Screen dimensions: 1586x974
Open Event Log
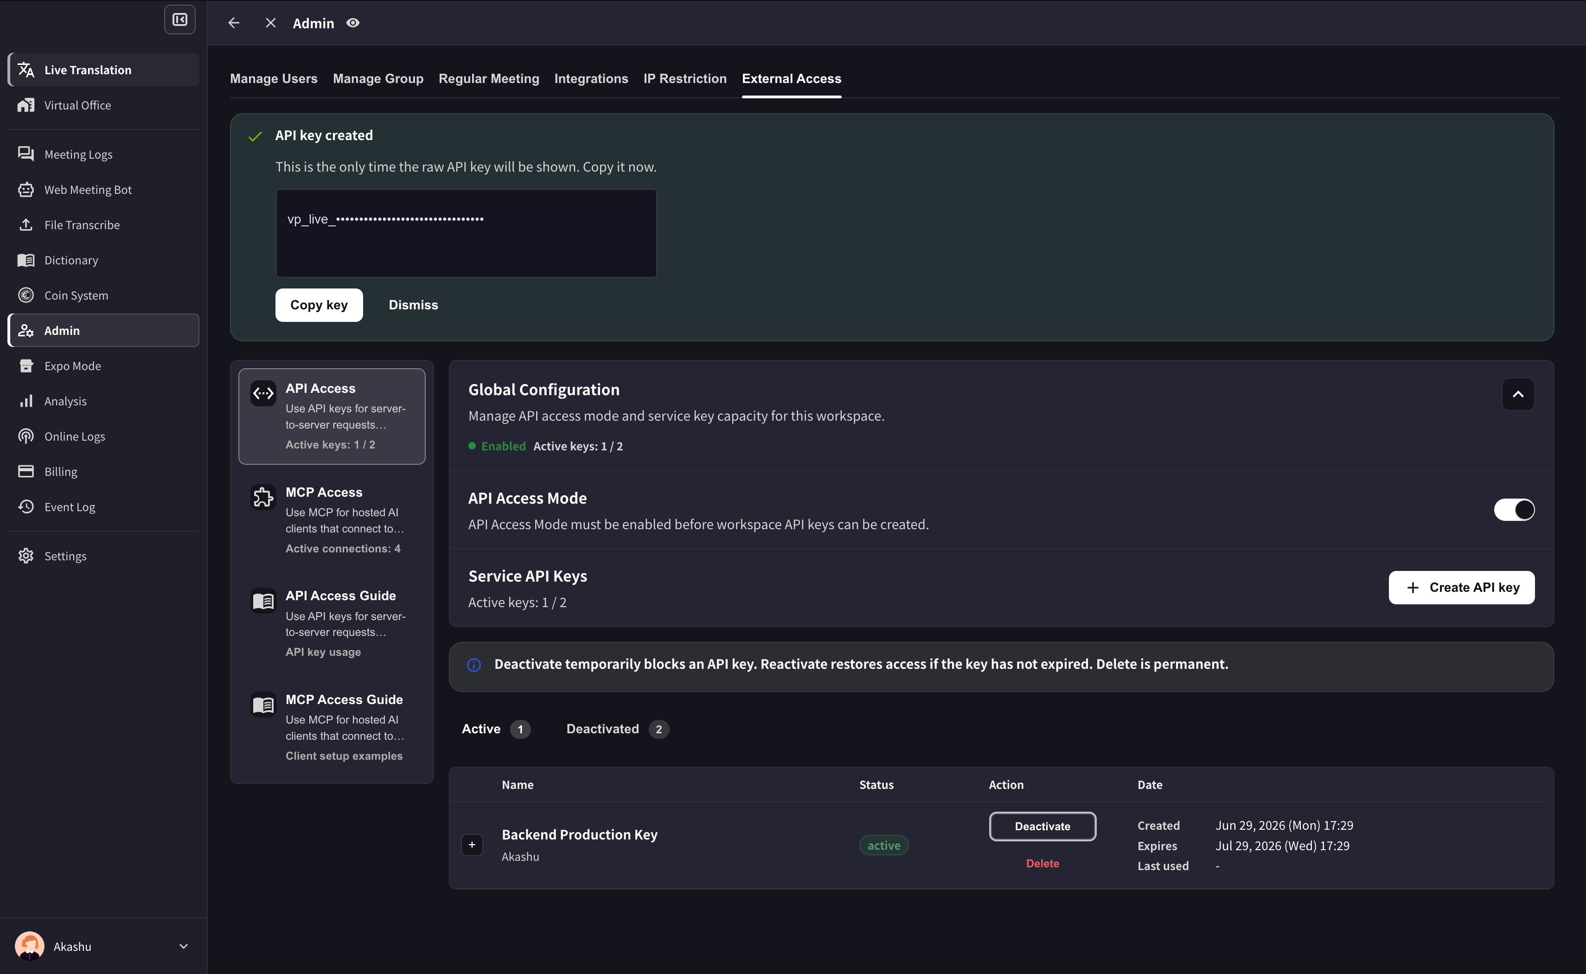point(103,507)
